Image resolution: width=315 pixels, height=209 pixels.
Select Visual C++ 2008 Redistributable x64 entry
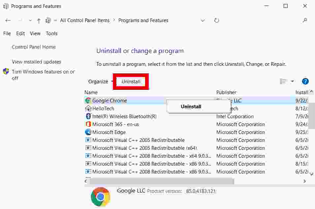[x=152, y=156]
